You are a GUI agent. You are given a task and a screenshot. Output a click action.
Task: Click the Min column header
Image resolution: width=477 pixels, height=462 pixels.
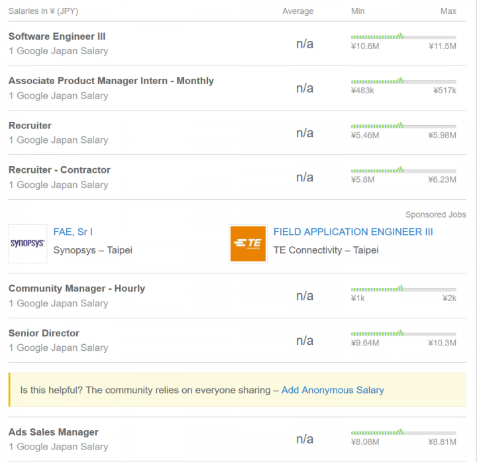click(358, 11)
